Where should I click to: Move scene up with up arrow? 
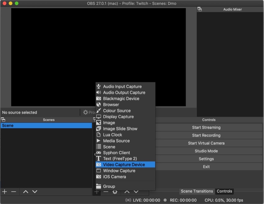pyautogui.click(x=25, y=192)
